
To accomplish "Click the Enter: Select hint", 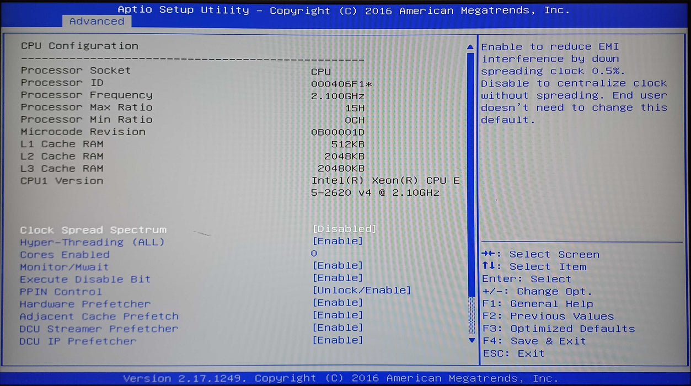I will (527, 279).
